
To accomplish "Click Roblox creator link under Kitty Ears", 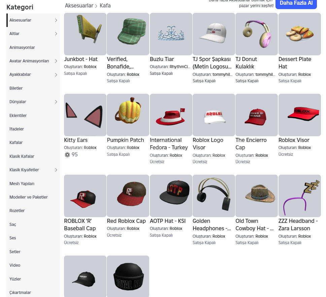I will click(90, 148).
